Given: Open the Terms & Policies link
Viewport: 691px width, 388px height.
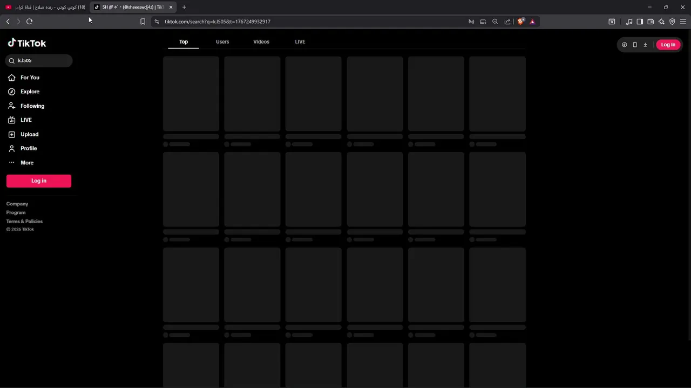Looking at the screenshot, I should pos(24,221).
